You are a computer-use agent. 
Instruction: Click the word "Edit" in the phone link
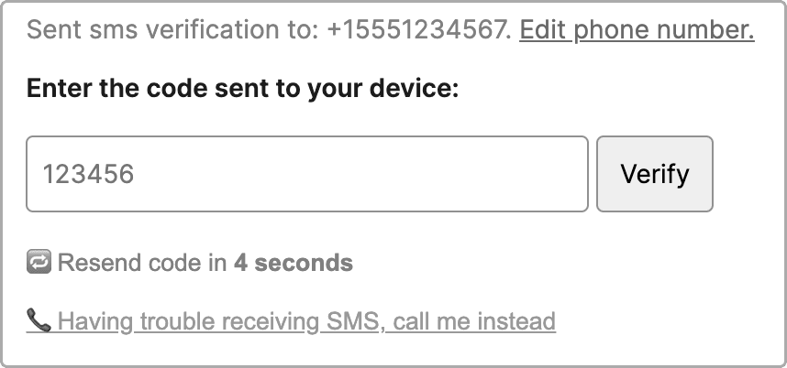539,31
